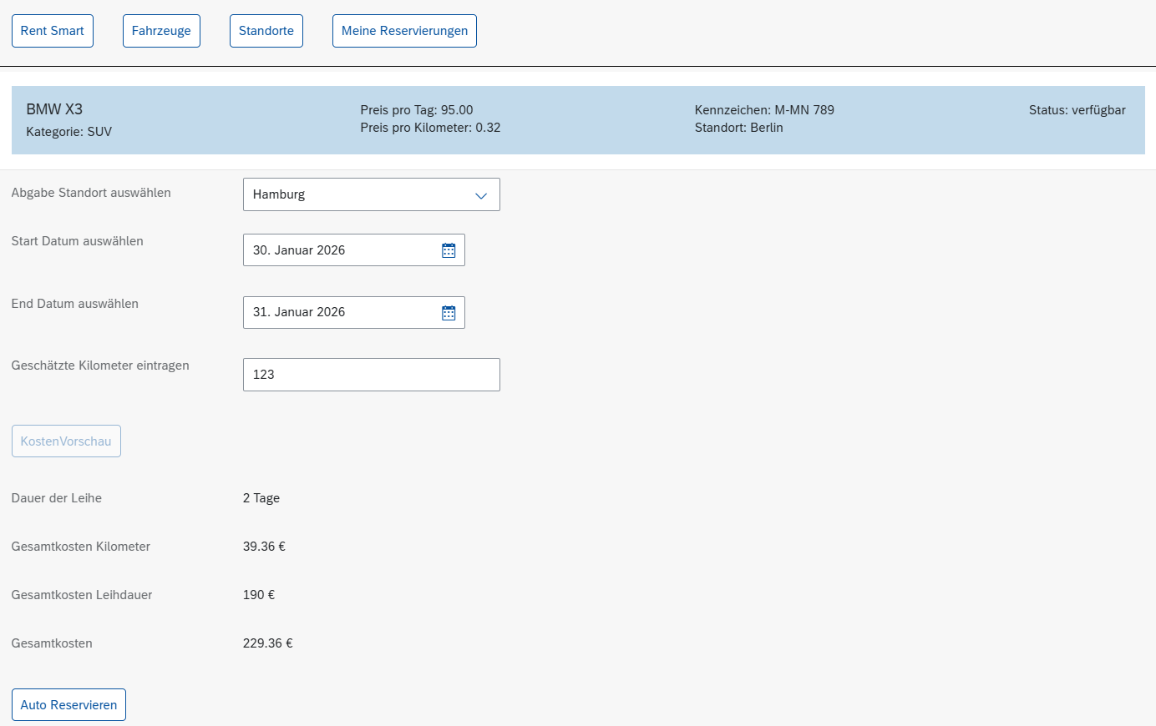Select the BMW X3 vehicle title

point(54,109)
